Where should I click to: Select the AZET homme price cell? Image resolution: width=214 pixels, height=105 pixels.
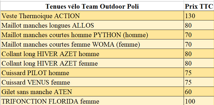(199, 54)
